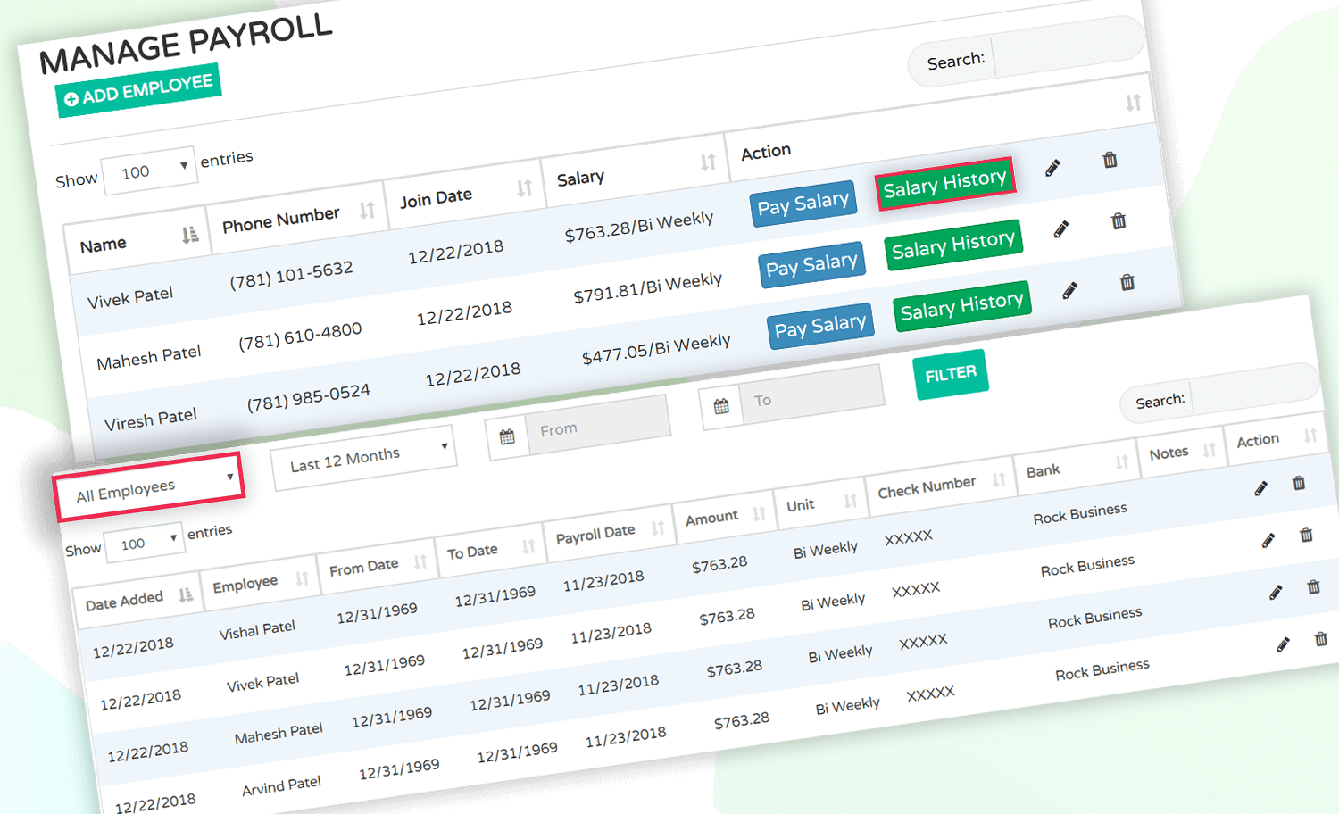This screenshot has height=814, width=1339.
Task: Click sort icon of salary history Action column
Action: click(1310, 436)
